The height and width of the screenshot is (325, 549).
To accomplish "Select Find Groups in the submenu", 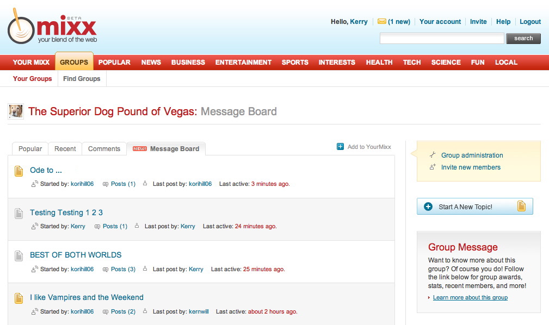I will (82, 79).
